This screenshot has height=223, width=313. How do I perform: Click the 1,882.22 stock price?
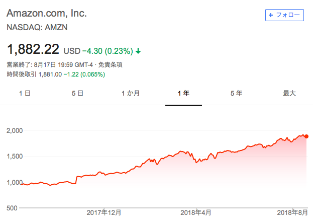pos(33,50)
